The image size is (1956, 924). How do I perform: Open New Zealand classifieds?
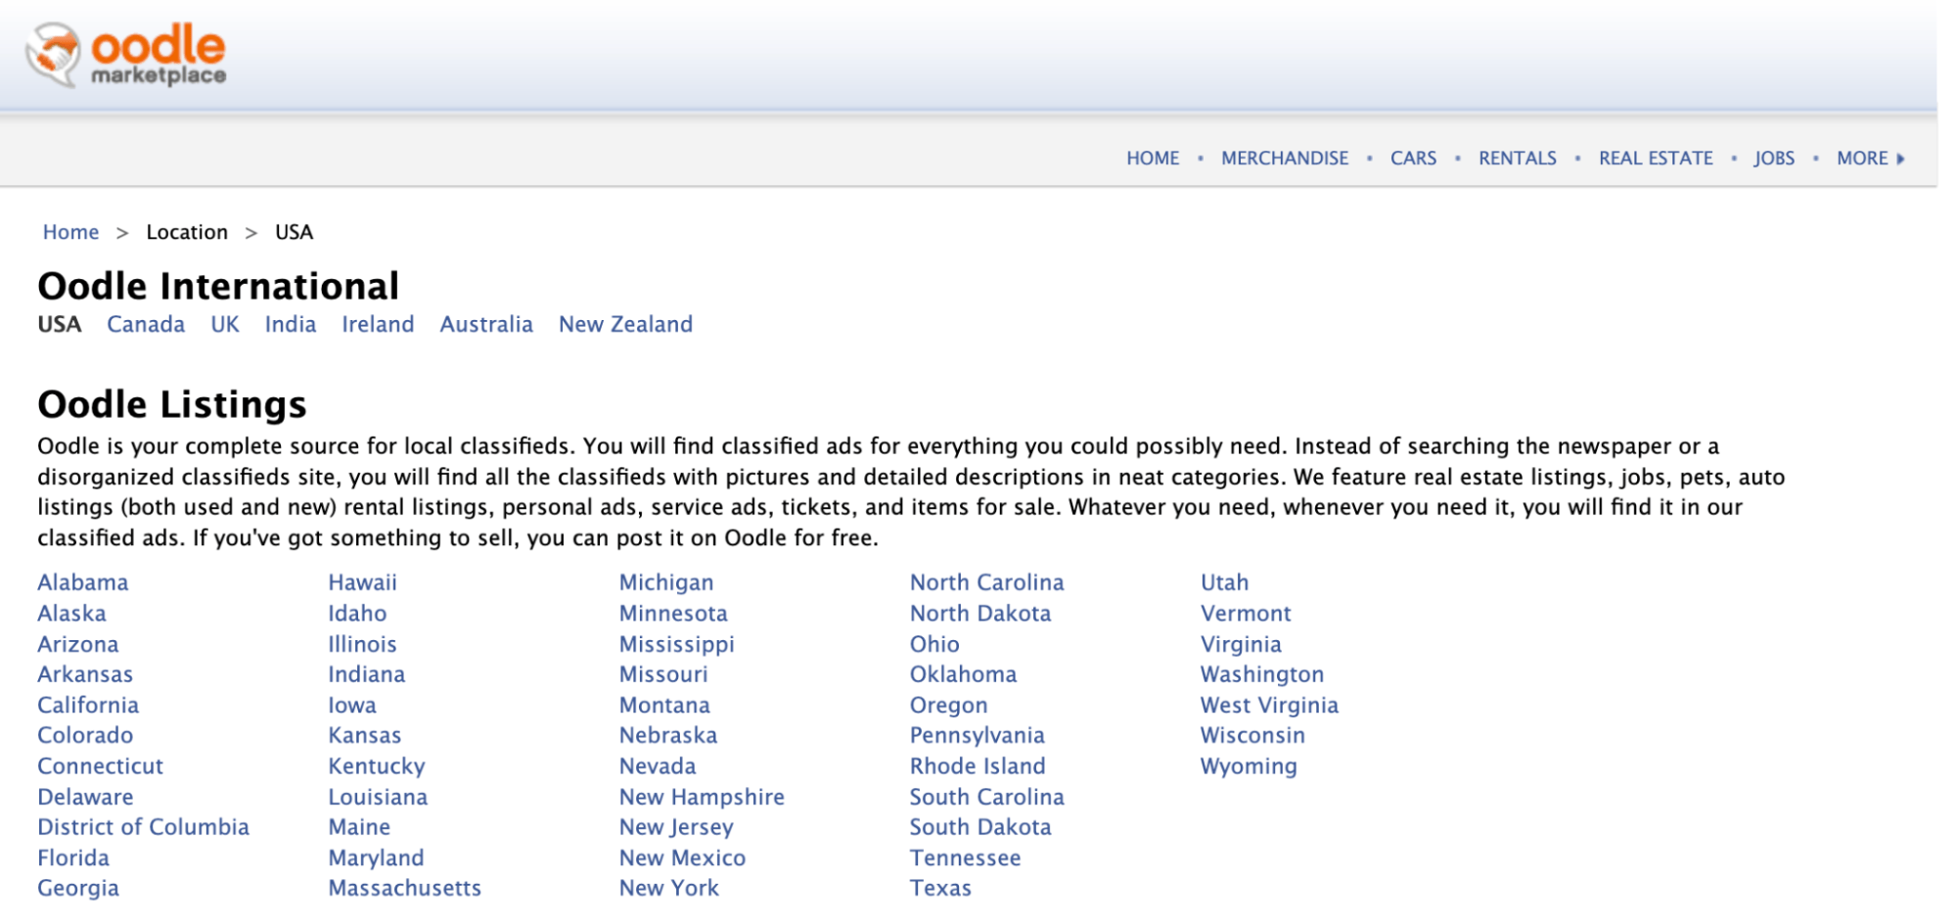click(x=624, y=324)
